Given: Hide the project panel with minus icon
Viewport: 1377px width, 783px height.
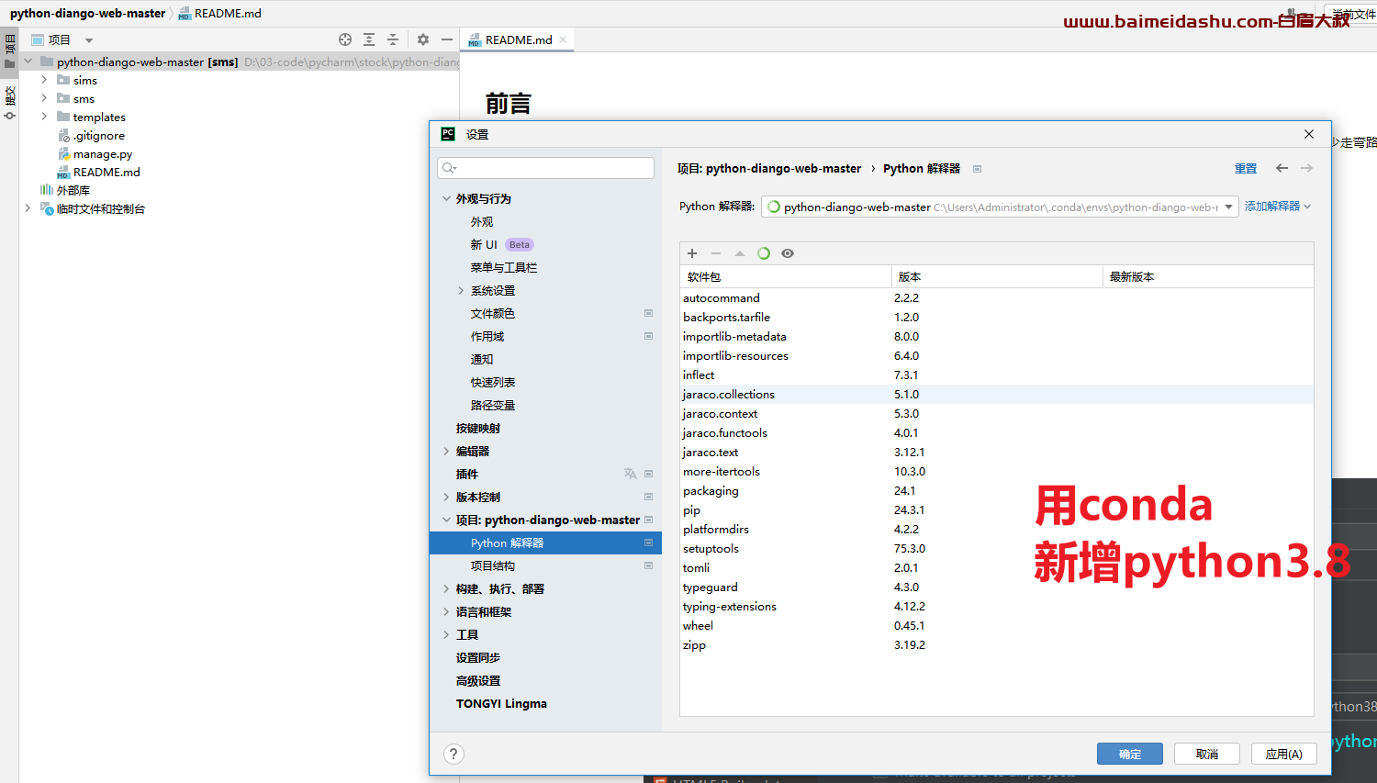Looking at the screenshot, I should point(447,39).
